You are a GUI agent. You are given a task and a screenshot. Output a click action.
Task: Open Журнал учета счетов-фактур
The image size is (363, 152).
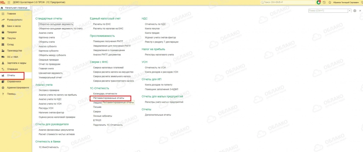coord(161,37)
